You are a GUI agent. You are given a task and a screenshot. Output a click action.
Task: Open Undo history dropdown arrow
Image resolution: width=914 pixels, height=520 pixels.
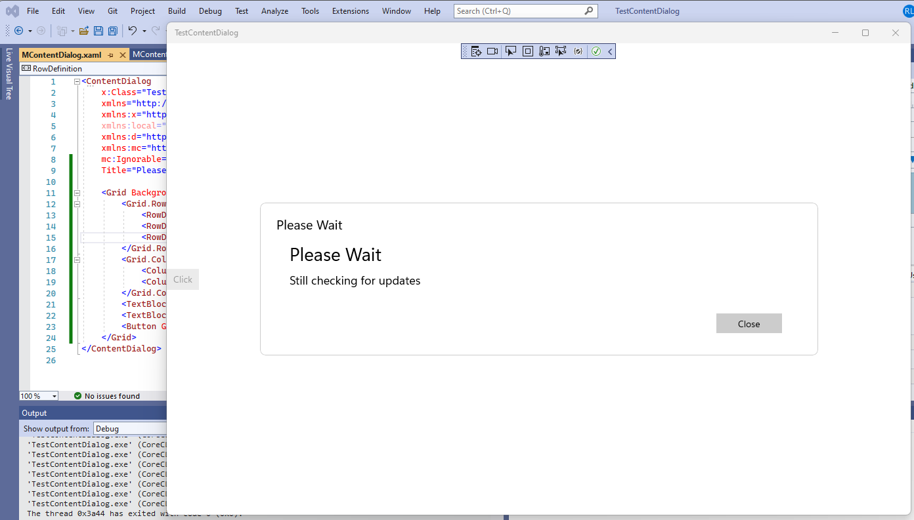pos(143,31)
